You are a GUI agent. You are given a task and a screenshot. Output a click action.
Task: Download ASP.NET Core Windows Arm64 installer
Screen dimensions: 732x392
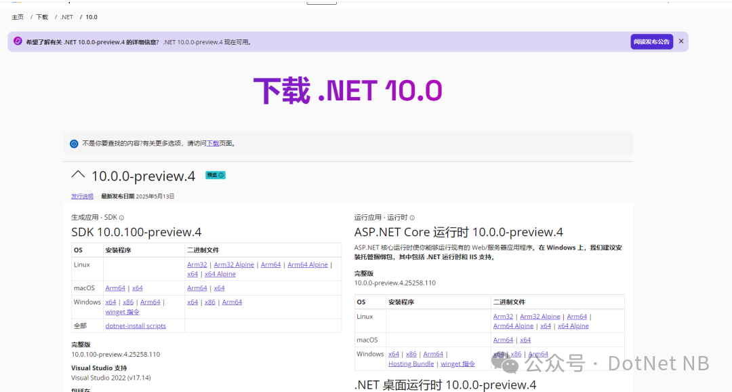click(433, 354)
